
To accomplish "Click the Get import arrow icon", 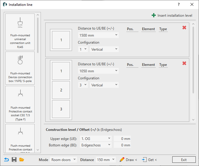I will coord(144,160).
